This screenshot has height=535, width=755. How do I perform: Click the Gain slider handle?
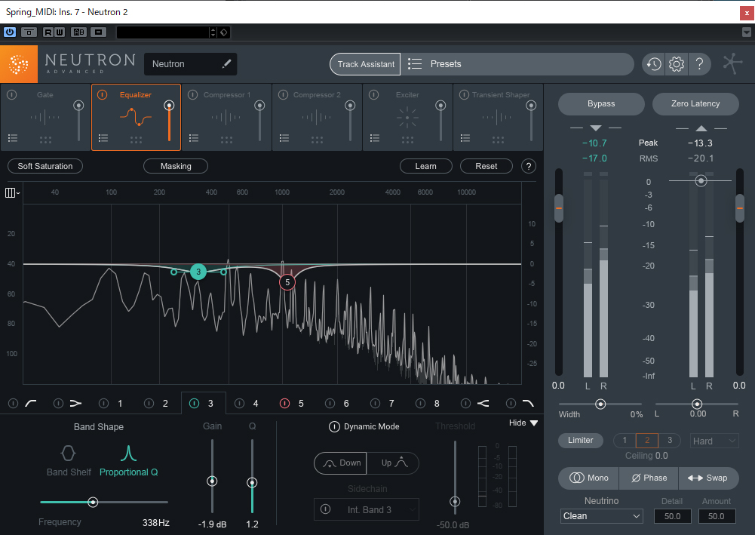[212, 481]
